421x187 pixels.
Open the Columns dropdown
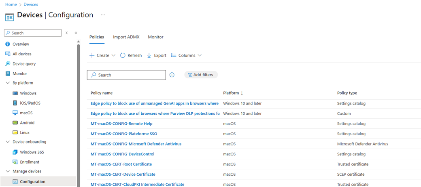pyautogui.click(x=186, y=55)
